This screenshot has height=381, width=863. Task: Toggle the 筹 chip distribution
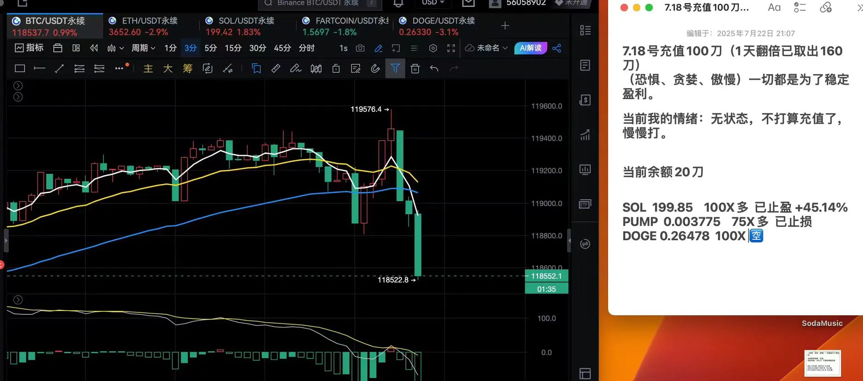188,69
